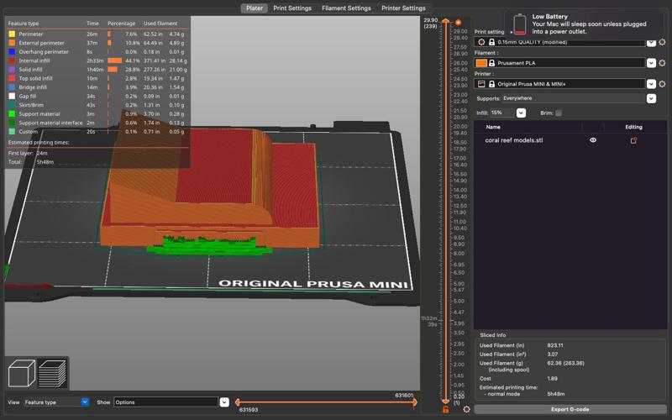Screen dimensions: 672x420
Task: Grab top thumb of vertical layer slider
Action: [x=446, y=21]
